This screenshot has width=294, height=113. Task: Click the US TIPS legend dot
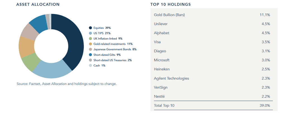click(x=90, y=33)
